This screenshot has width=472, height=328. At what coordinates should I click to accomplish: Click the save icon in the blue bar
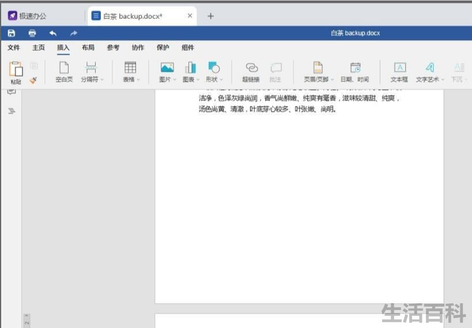click(12, 33)
